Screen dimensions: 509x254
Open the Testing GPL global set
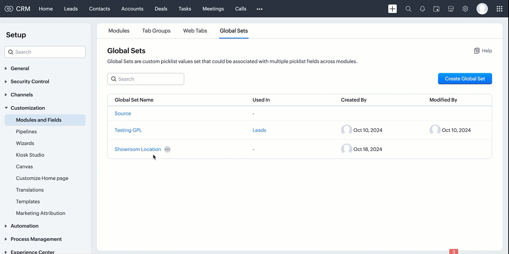[x=128, y=130]
